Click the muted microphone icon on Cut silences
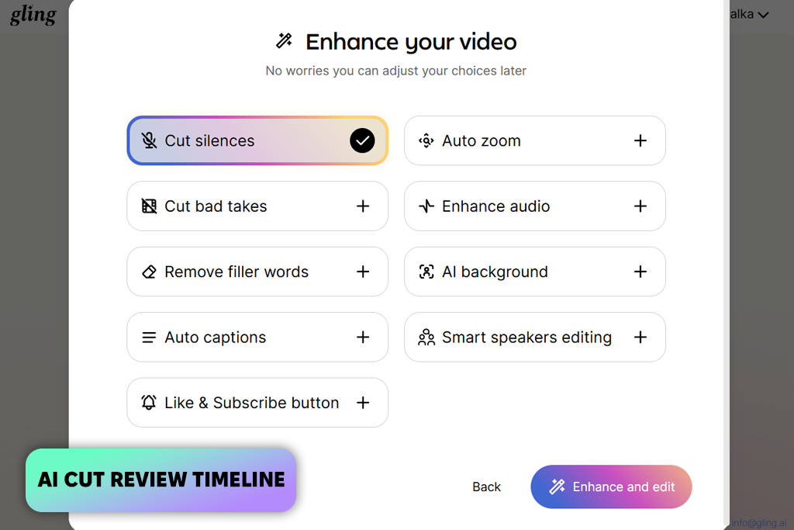The image size is (794, 530). click(149, 140)
